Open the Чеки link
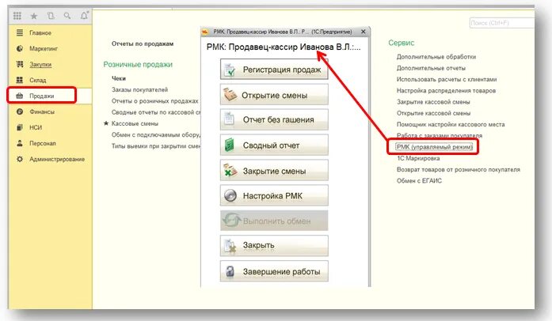 pos(119,78)
